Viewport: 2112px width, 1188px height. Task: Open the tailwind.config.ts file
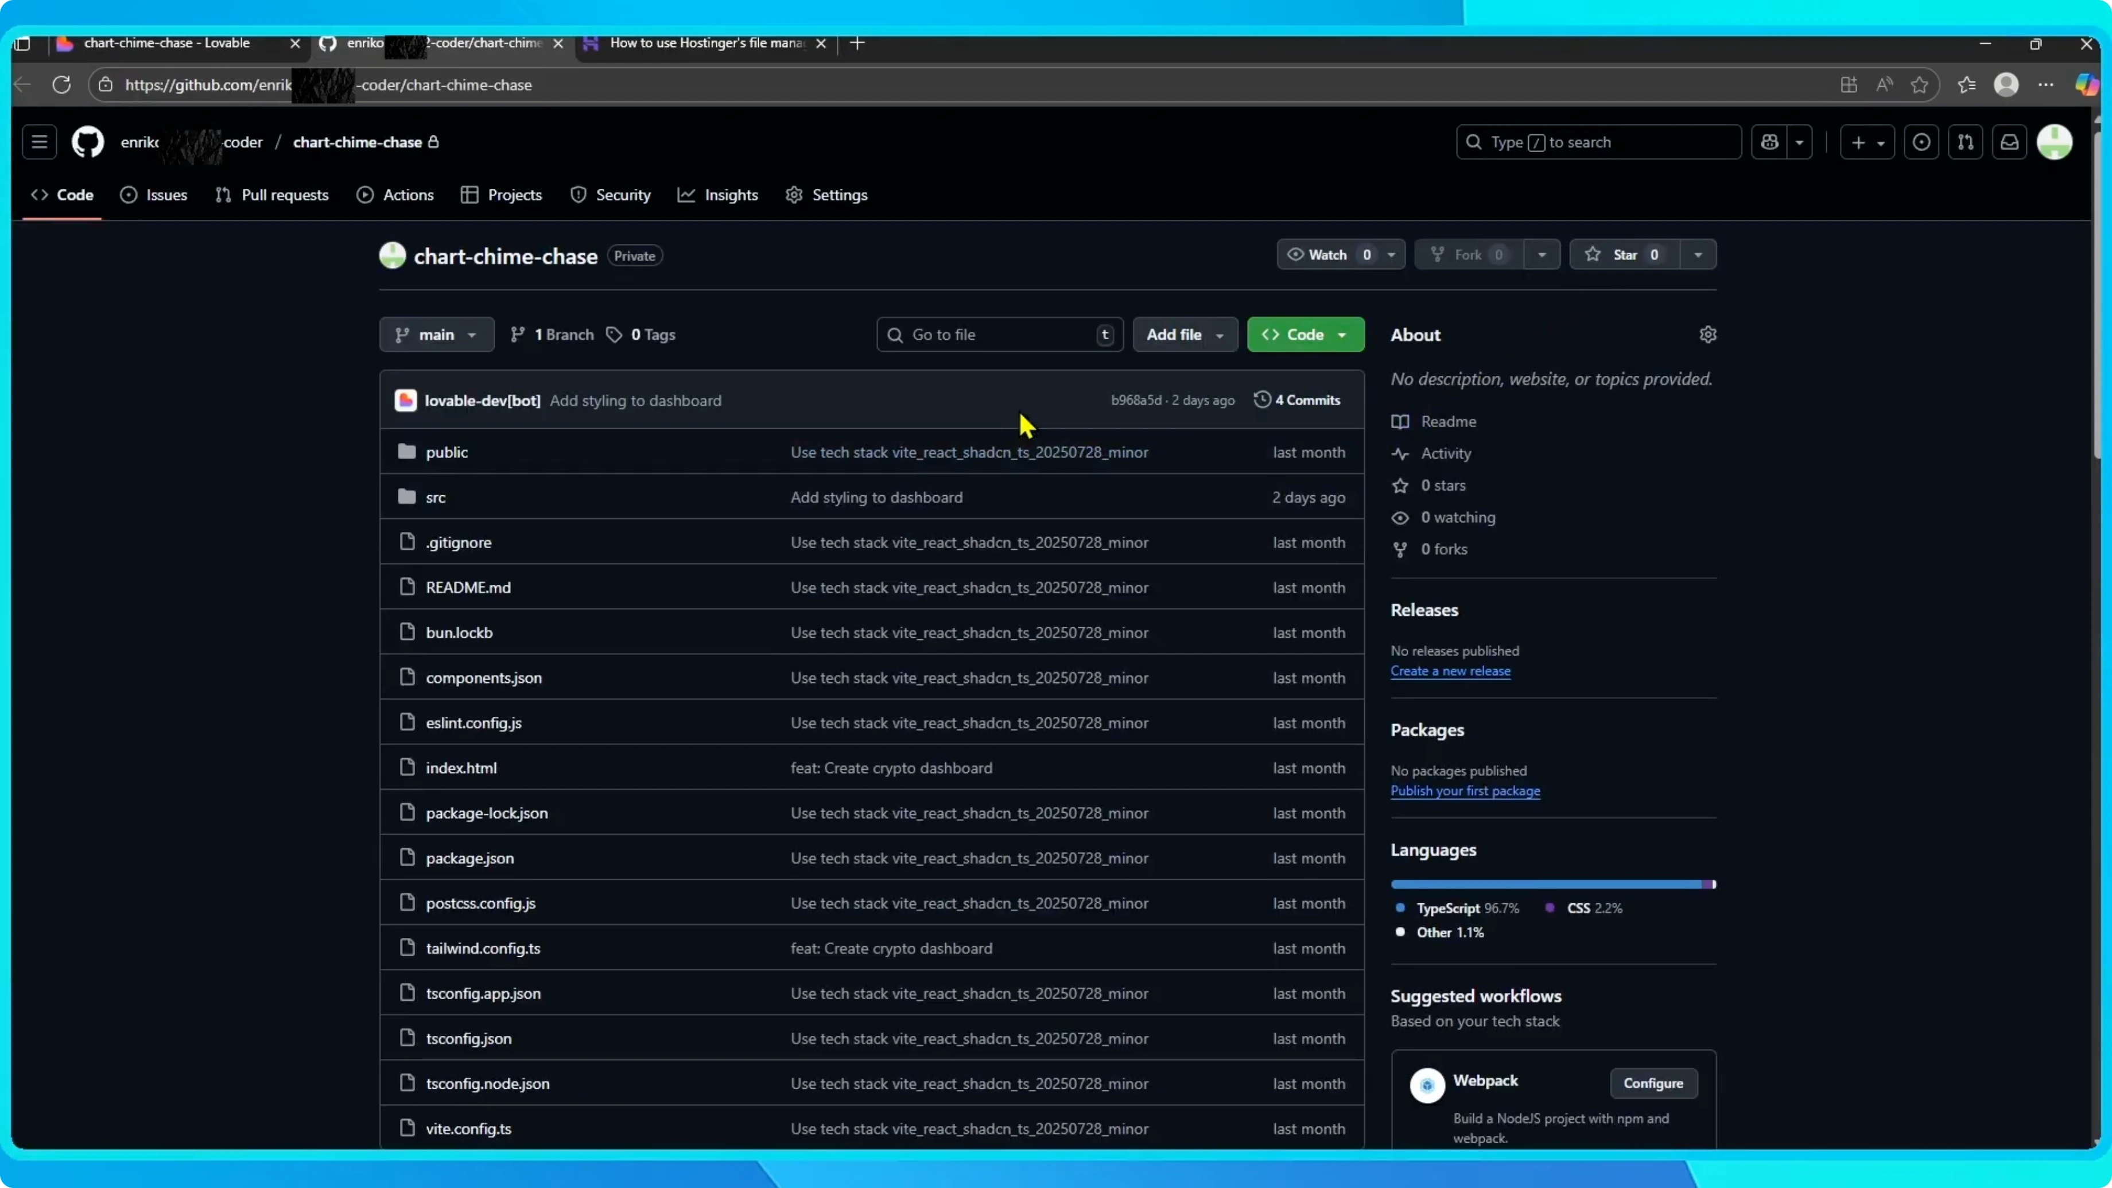[x=483, y=949]
